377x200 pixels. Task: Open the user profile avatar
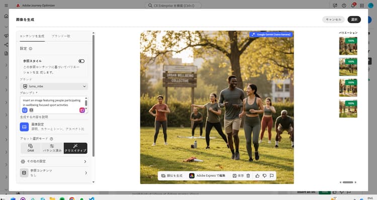[x=371, y=6]
